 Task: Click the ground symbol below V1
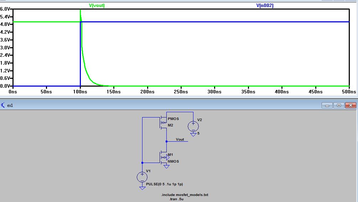tap(142, 187)
